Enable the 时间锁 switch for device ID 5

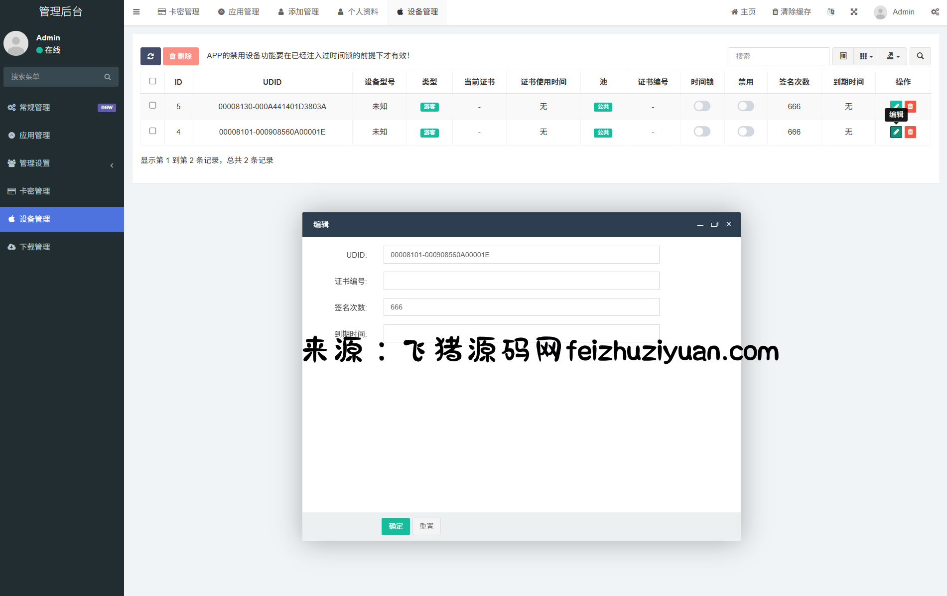click(702, 106)
